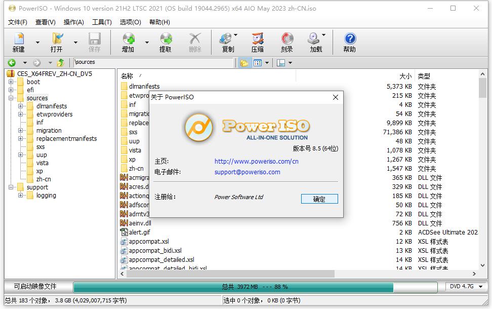Viewport: 492px width, 309px height.
Task: Toggle the folder tree view icon
Action: [x=244, y=63]
